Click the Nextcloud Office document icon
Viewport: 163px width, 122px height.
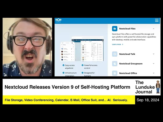(x=115, y=73)
